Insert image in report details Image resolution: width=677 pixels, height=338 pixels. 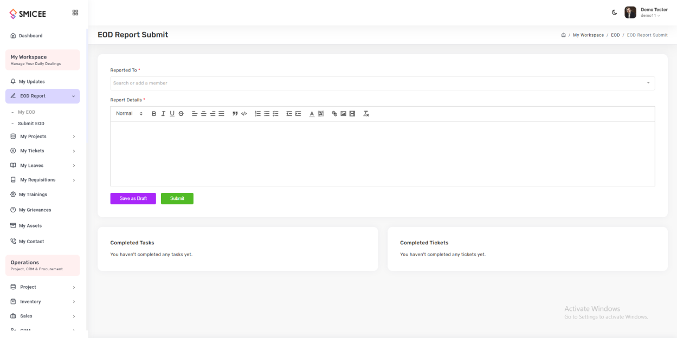(343, 114)
